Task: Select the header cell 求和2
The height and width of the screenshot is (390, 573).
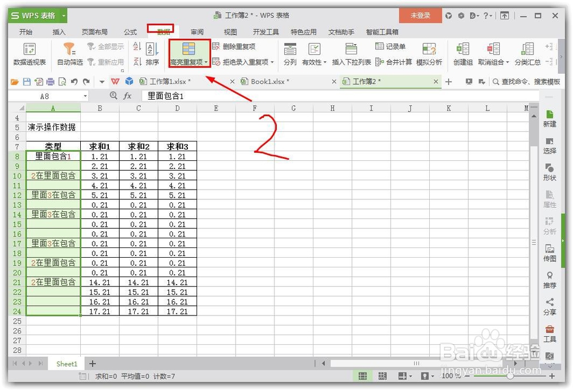Action: point(139,147)
